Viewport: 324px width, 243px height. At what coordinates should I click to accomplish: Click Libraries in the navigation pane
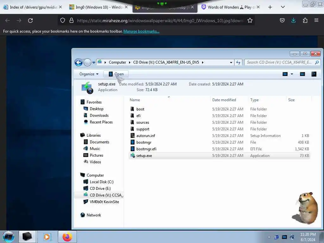(x=94, y=135)
